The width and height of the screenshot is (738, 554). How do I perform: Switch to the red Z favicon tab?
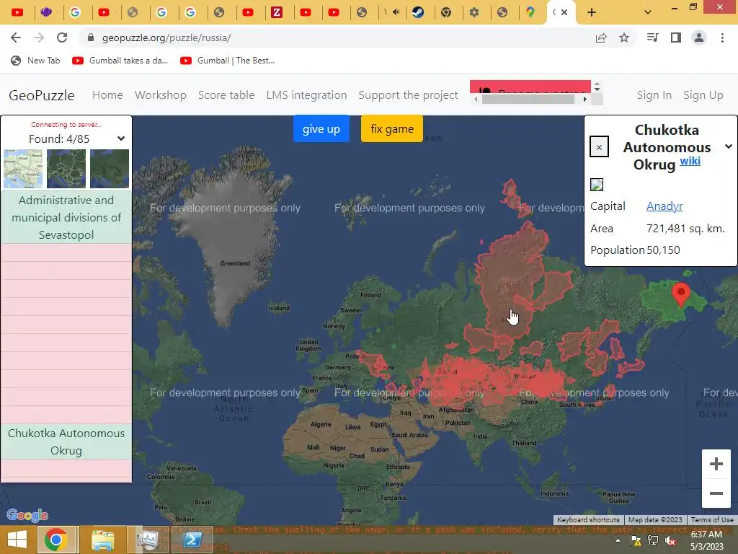coord(277,12)
